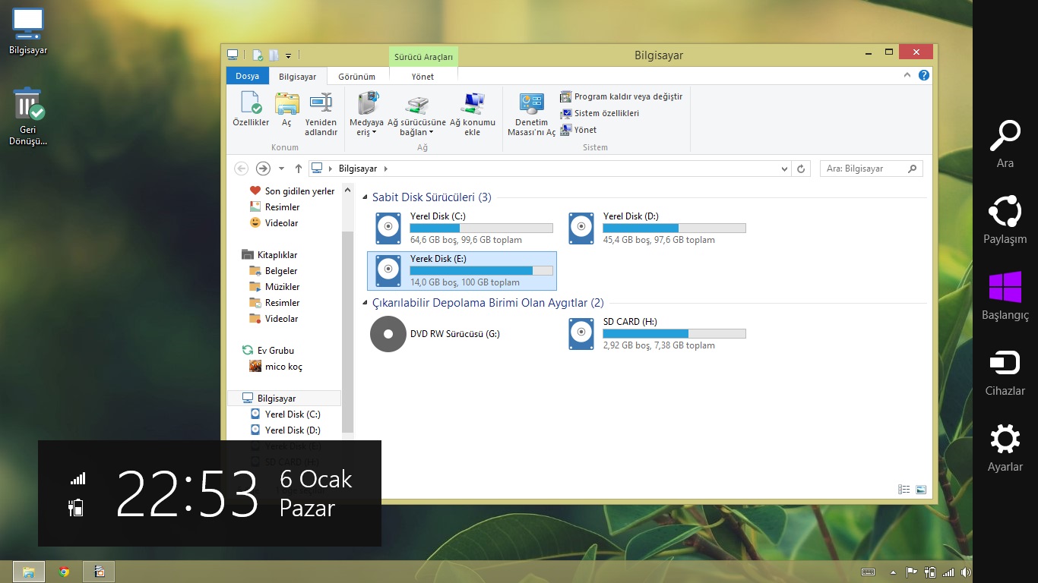Select the SD CARD (H:) drive icon

pos(581,334)
